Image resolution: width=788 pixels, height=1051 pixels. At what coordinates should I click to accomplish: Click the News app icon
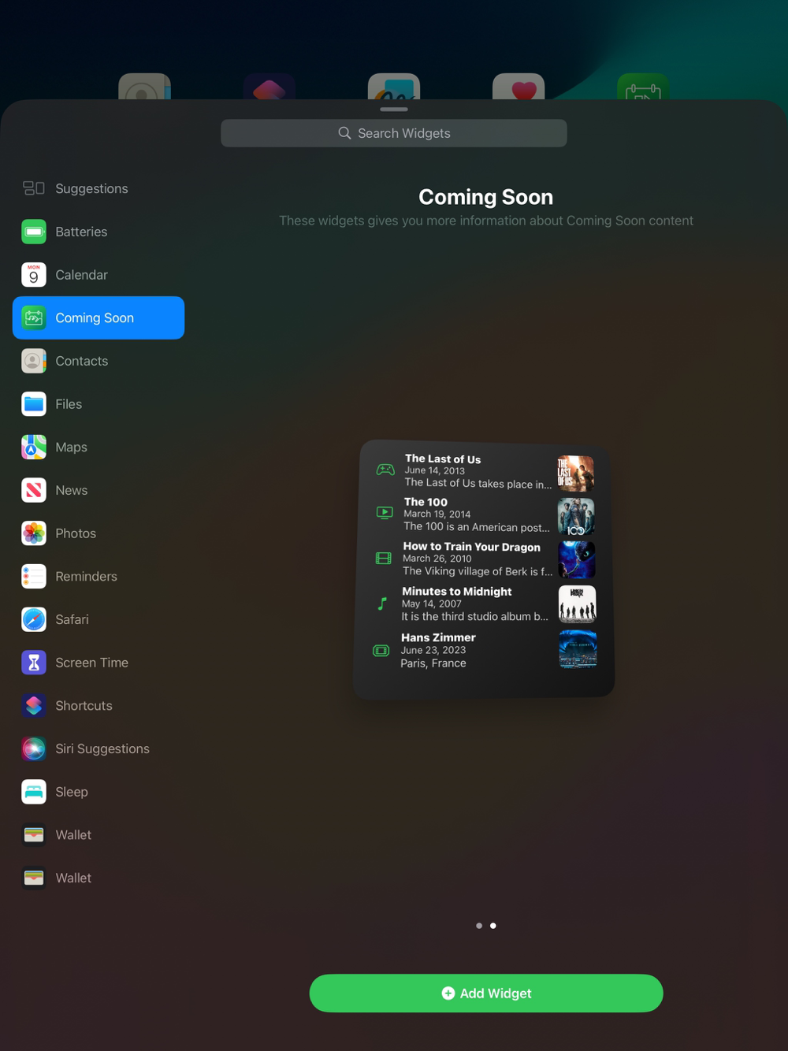pos(34,490)
